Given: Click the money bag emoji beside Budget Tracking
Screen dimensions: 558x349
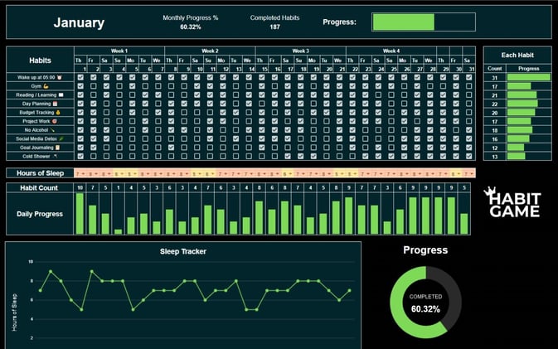Looking at the screenshot, I should (x=58, y=113).
